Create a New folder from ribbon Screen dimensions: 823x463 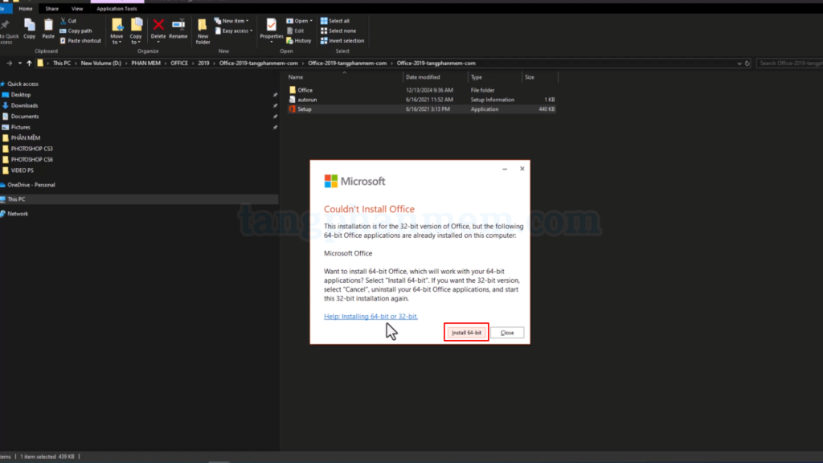203,31
